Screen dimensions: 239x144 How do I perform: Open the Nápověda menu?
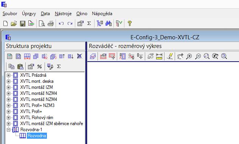[x=102, y=14]
